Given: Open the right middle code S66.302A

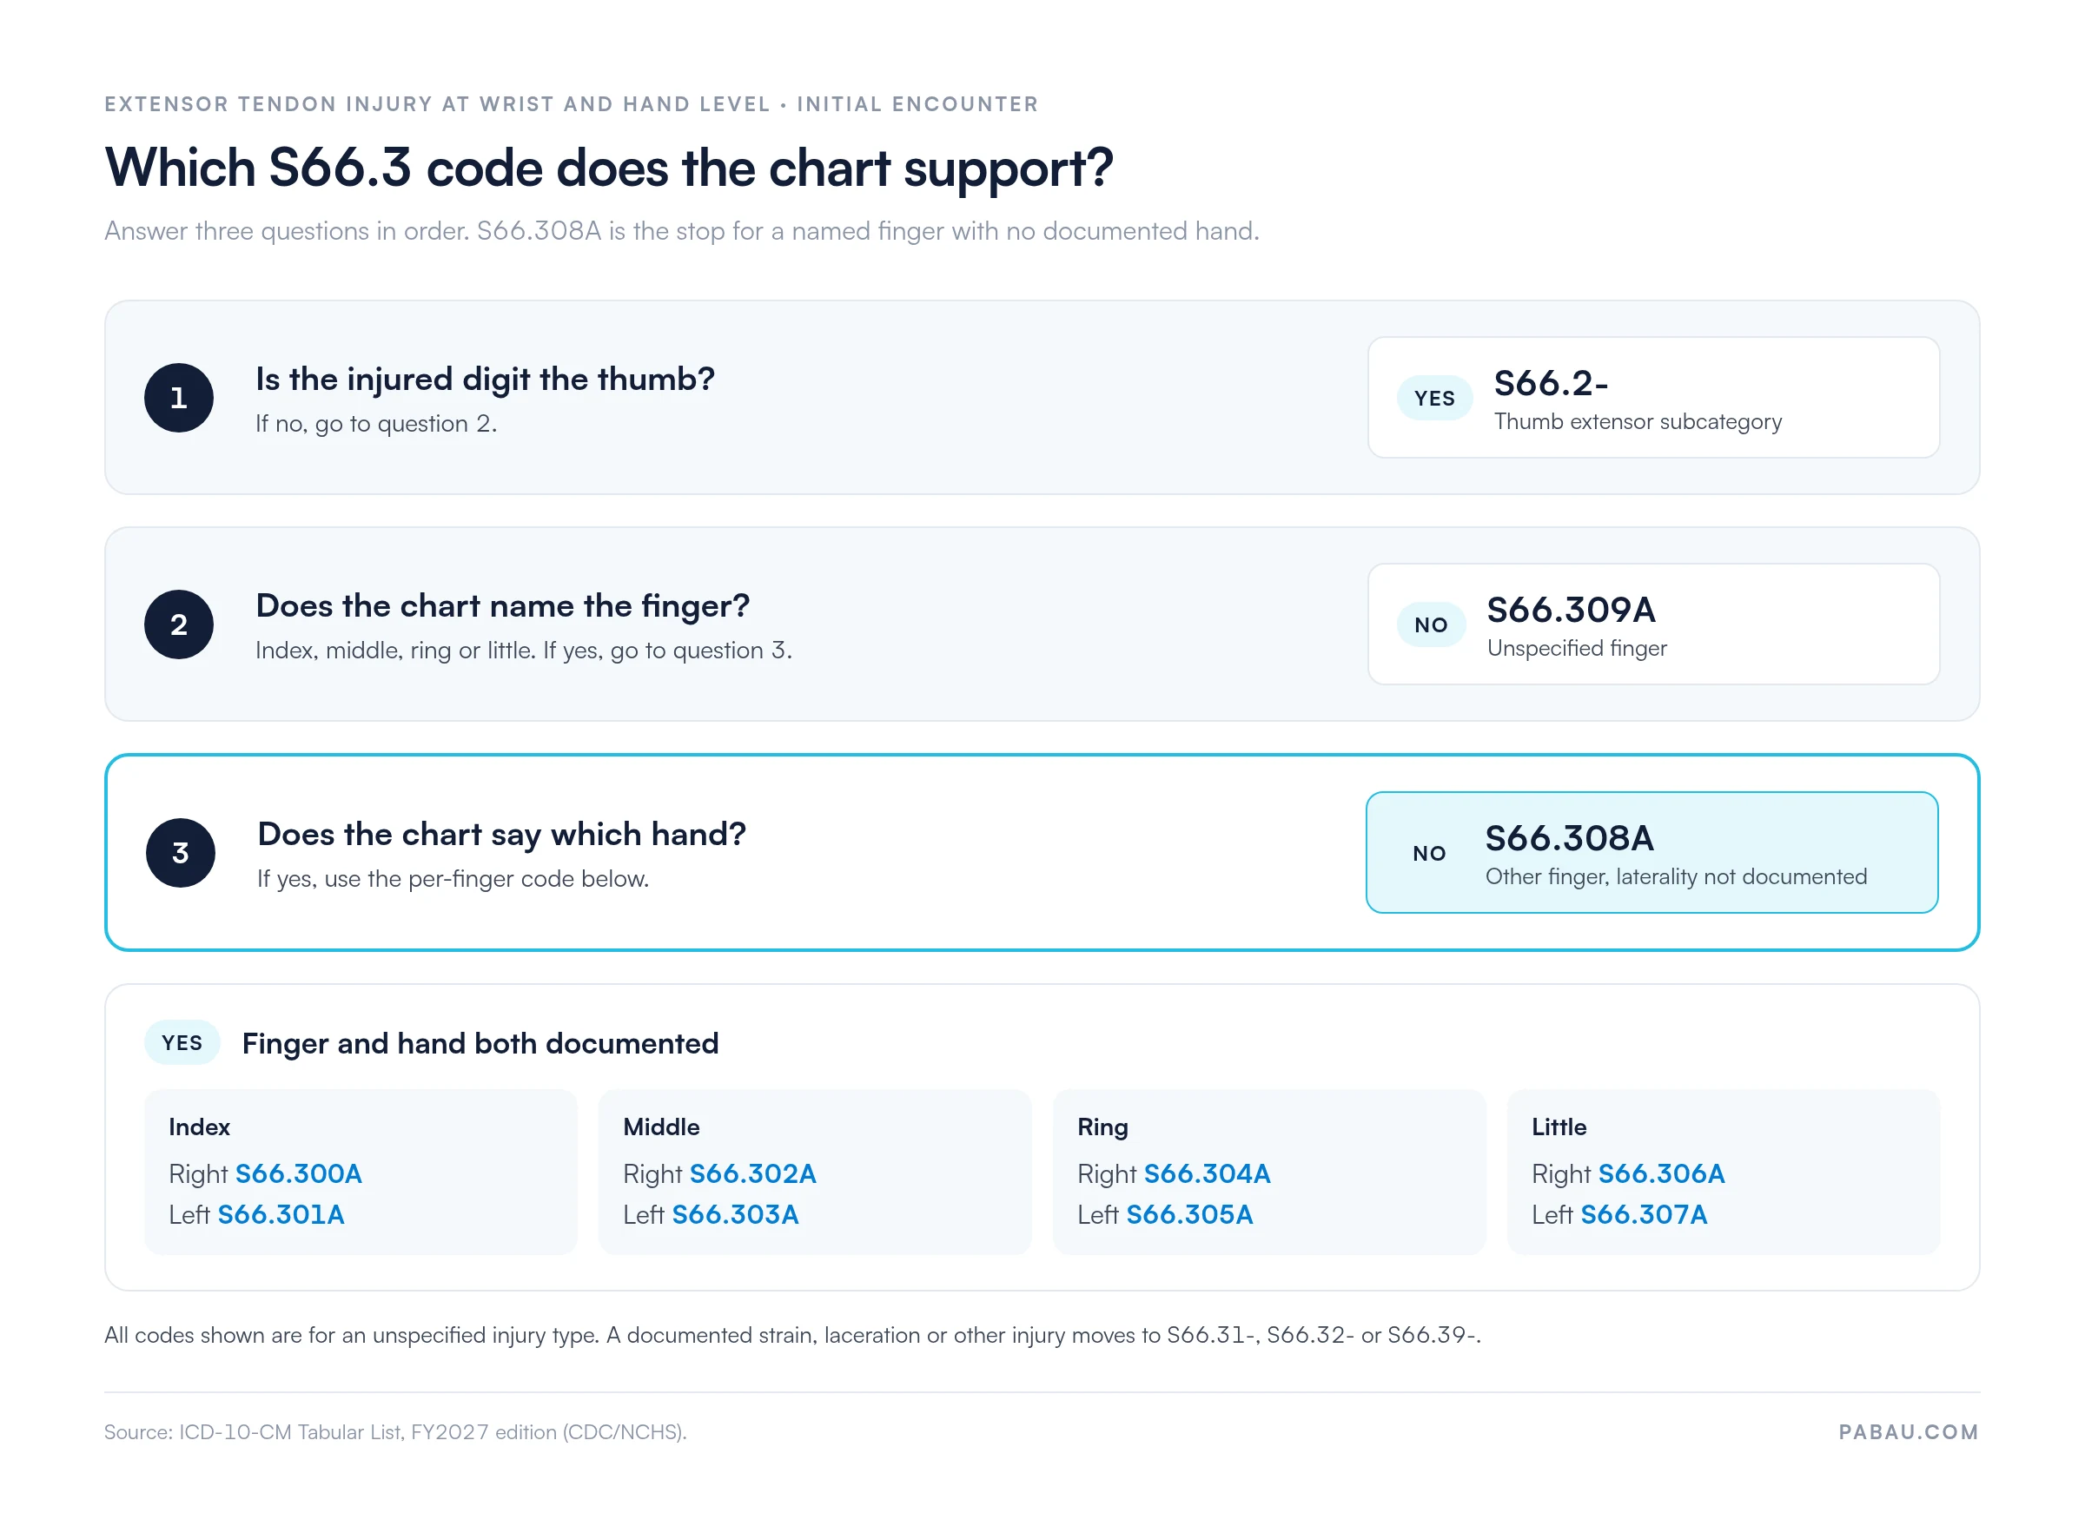Looking at the screenshot, I should [x=752, y=1173].
